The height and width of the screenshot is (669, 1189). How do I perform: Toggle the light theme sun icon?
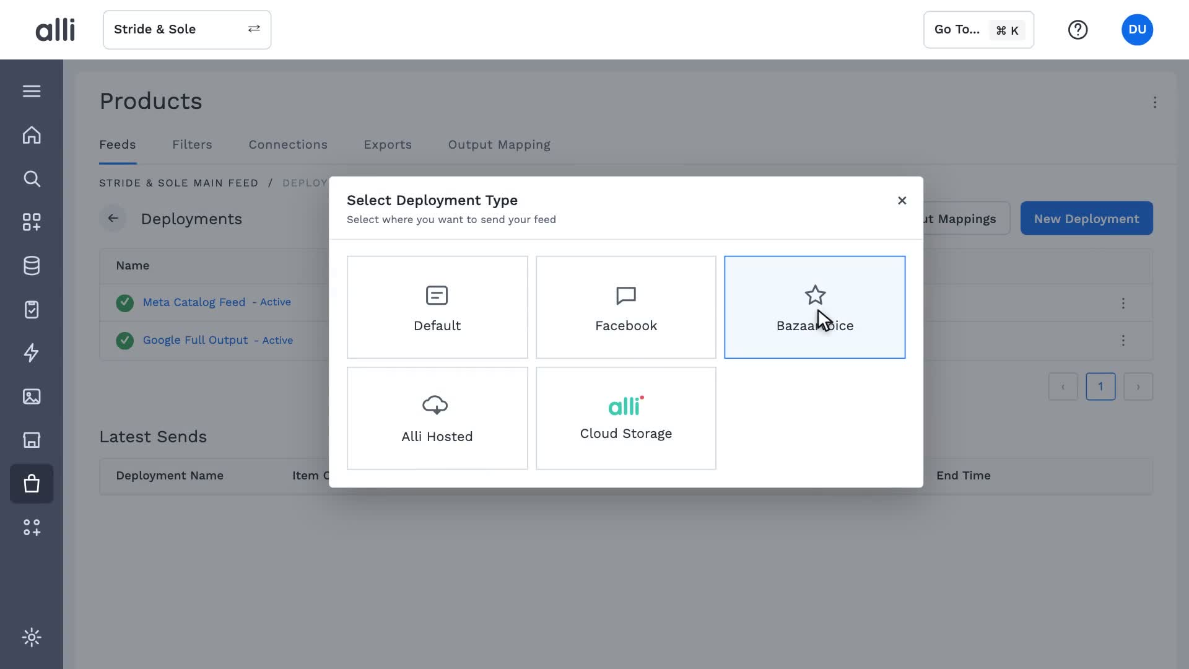coord(32,637)
